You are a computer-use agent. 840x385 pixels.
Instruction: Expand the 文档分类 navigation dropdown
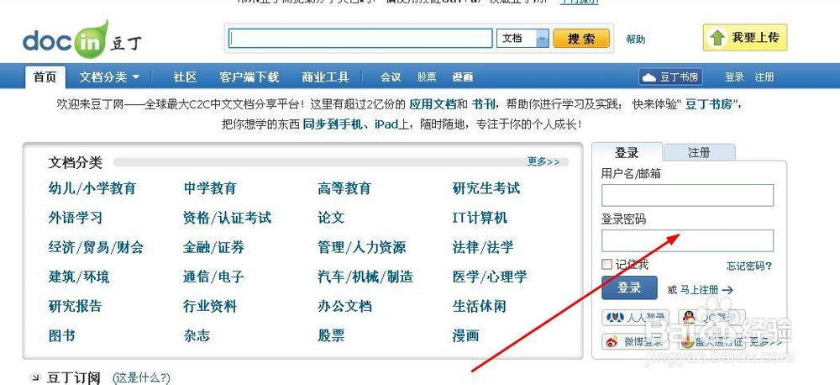[109, 77]
